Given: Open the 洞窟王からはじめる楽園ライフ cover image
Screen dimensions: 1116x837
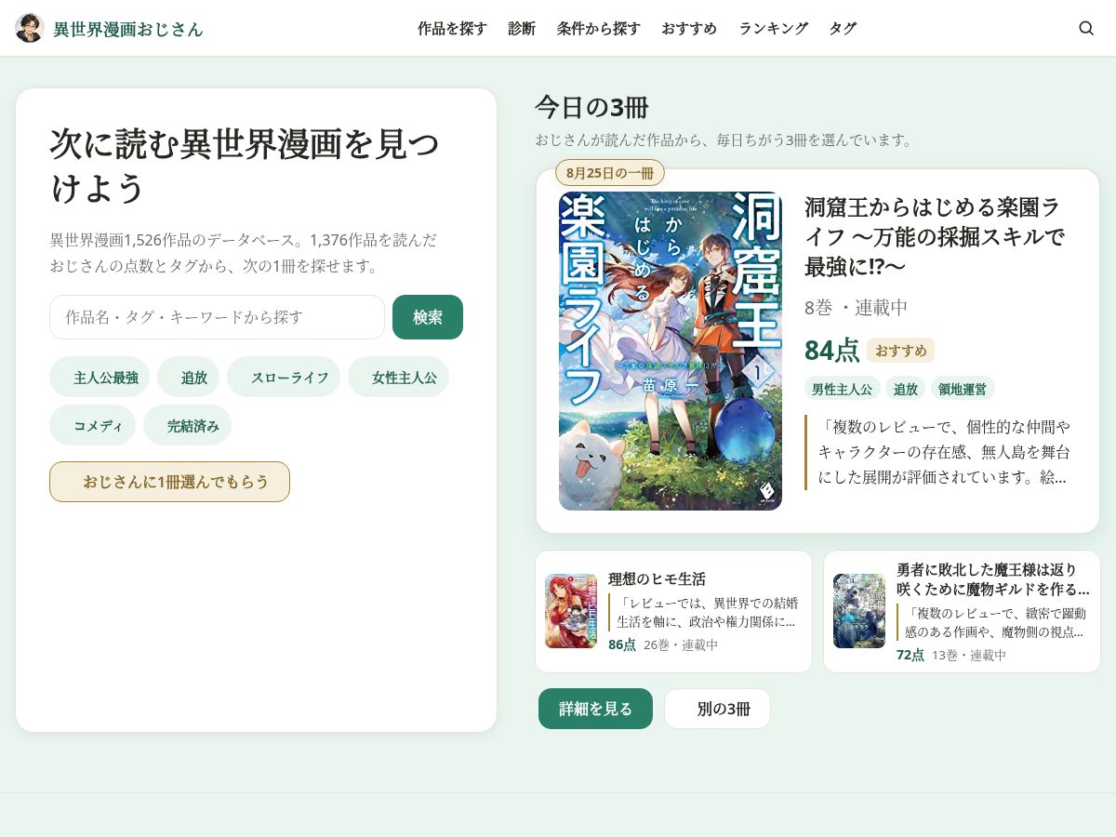Looking at the screenshot, I should pyautogui.click(x=671, y=351).
